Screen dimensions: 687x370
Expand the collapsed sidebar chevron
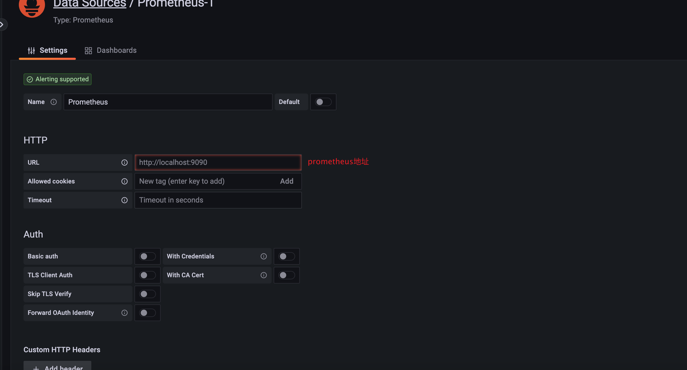[x=2, y=25]
